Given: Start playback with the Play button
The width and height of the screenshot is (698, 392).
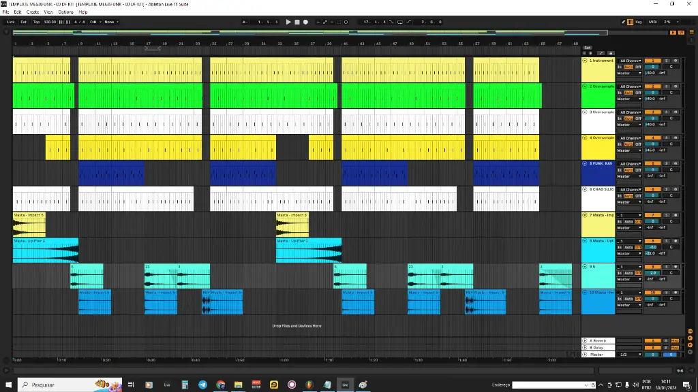Looking at the screenshot, I should coord(288,22).
